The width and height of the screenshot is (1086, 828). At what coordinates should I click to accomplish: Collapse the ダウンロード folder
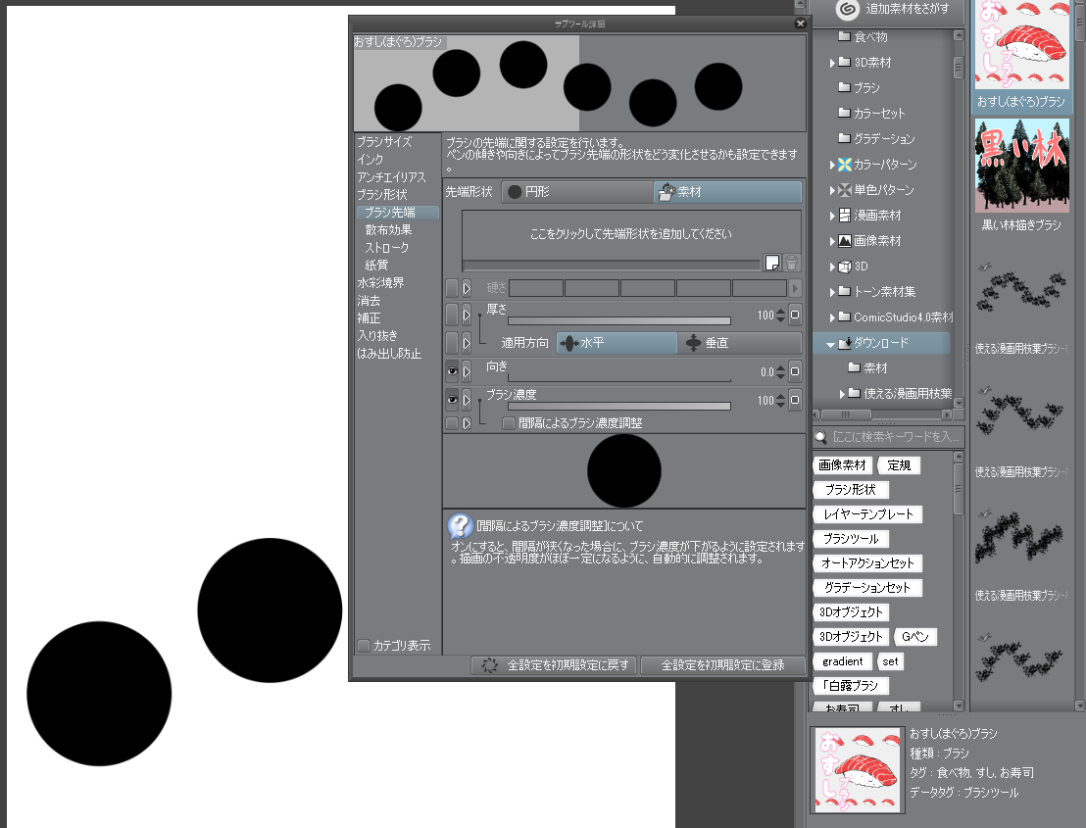831,344
